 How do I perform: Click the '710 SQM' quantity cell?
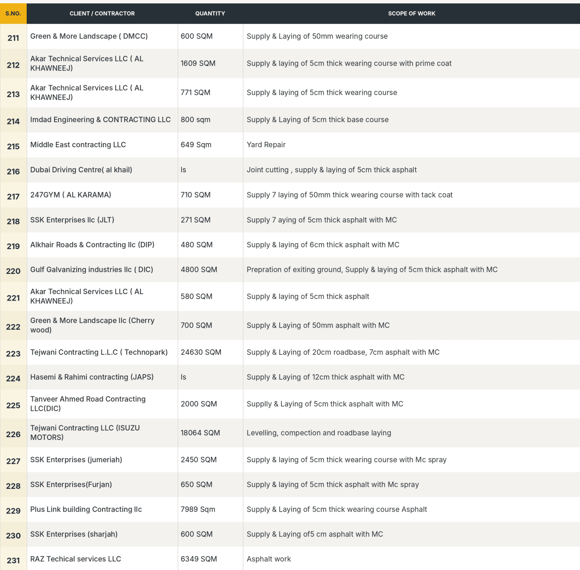coord(210,195)
